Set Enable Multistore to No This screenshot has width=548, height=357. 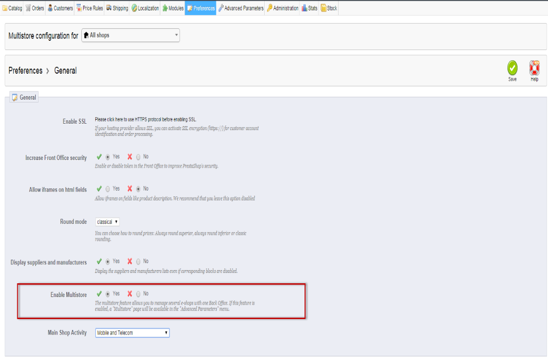tap(138, 294)
